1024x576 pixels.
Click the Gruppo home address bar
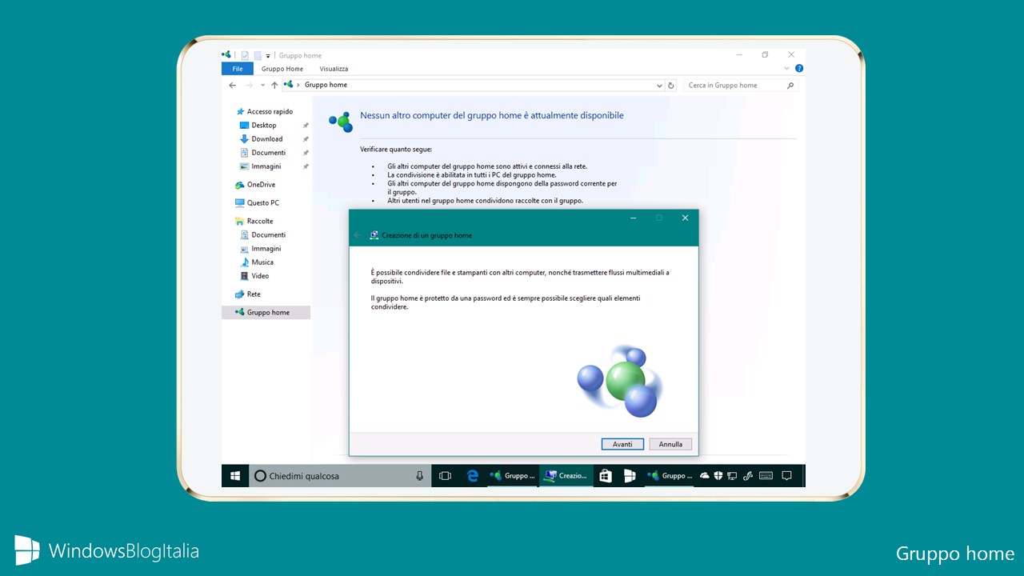472,85
